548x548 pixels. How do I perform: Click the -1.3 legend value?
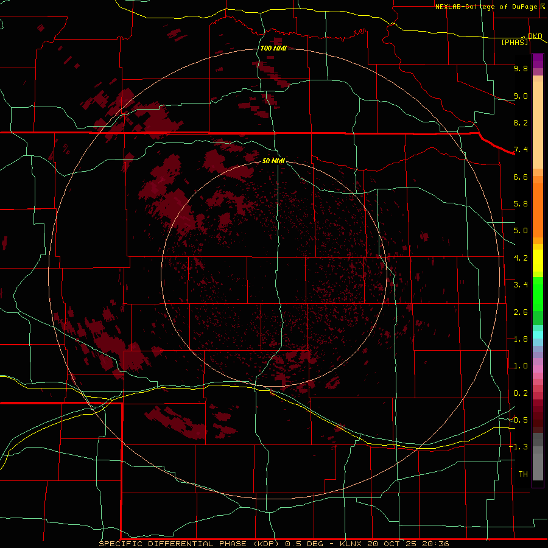pos(518,447)
